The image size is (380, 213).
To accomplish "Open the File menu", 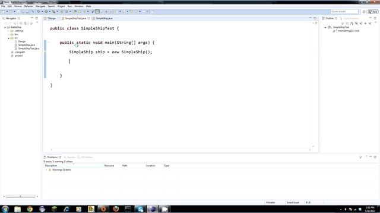I will point(3,7).
